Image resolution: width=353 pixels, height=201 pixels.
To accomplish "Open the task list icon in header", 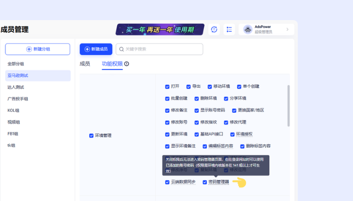I will 229,29.
